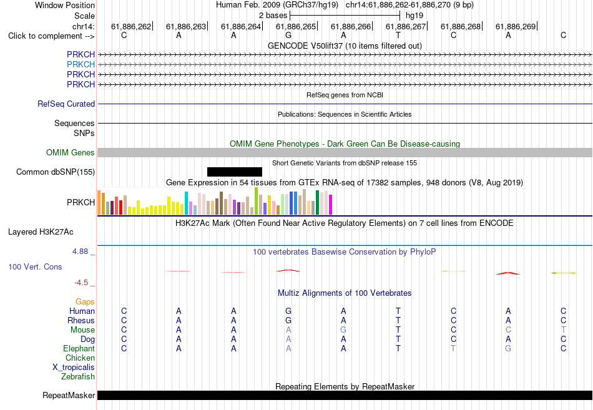The width and height of the screenshot is (593, 410).
Task: Click the gray C in Mouse row
Action: pyautogui.click(x=508, y=330)
